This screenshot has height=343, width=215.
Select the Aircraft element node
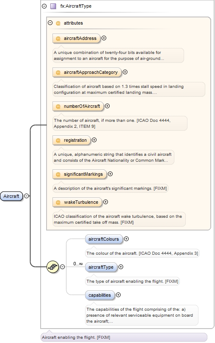click(11, 196)
